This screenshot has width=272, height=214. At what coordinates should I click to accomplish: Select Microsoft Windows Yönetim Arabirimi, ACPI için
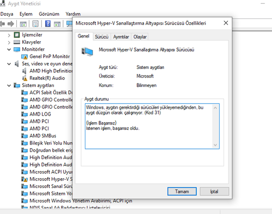click(x=81, y=201)
